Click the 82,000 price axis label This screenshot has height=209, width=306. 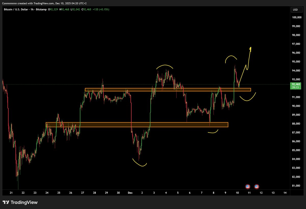click(297, 177)
